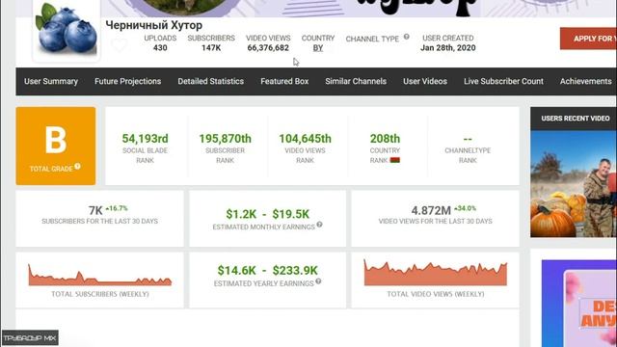617x347 pixels.
Task: Click the $14.6K - $233.9K yearly earnings
Action: coord(268,270)
